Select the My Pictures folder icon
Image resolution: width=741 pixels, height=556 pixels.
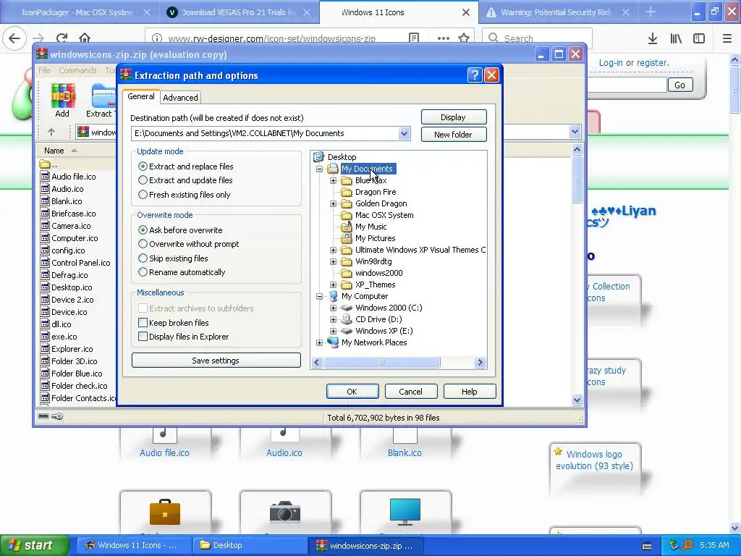(x=347, y=238)
